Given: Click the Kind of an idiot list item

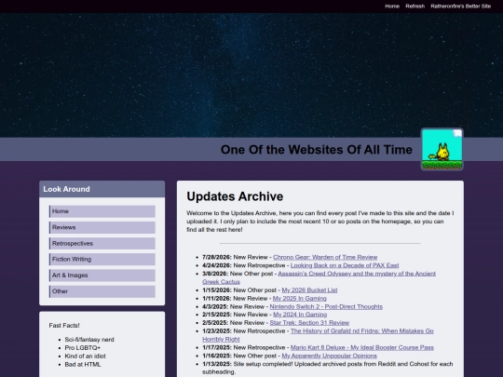Looking at the screenshot, I should [85, 357].
